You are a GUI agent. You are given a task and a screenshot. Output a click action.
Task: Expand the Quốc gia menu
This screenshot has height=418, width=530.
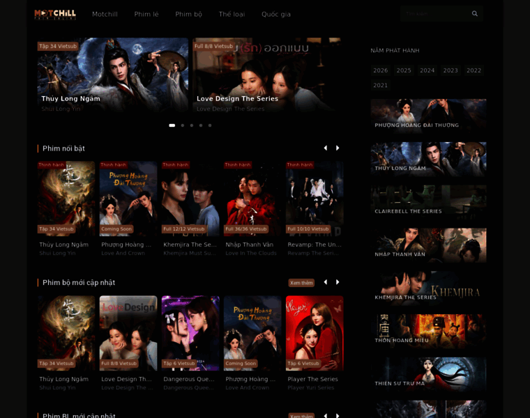pos(276,14)
